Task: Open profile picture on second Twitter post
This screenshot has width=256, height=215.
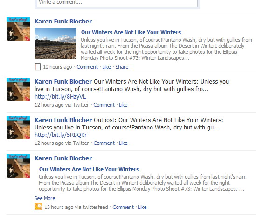Action: (18, 89)
